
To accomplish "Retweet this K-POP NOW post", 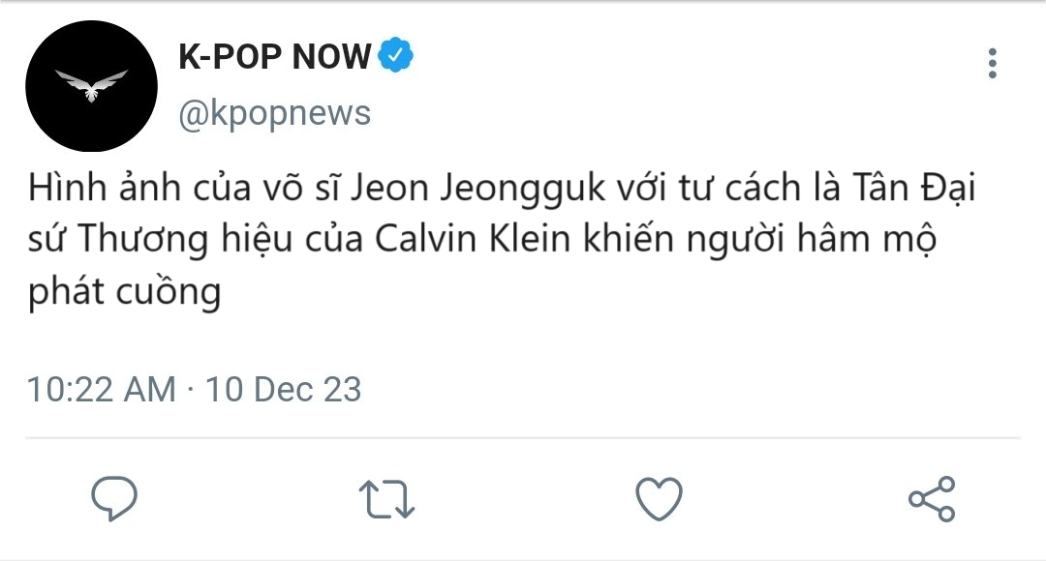I will (x=387, y=498).
